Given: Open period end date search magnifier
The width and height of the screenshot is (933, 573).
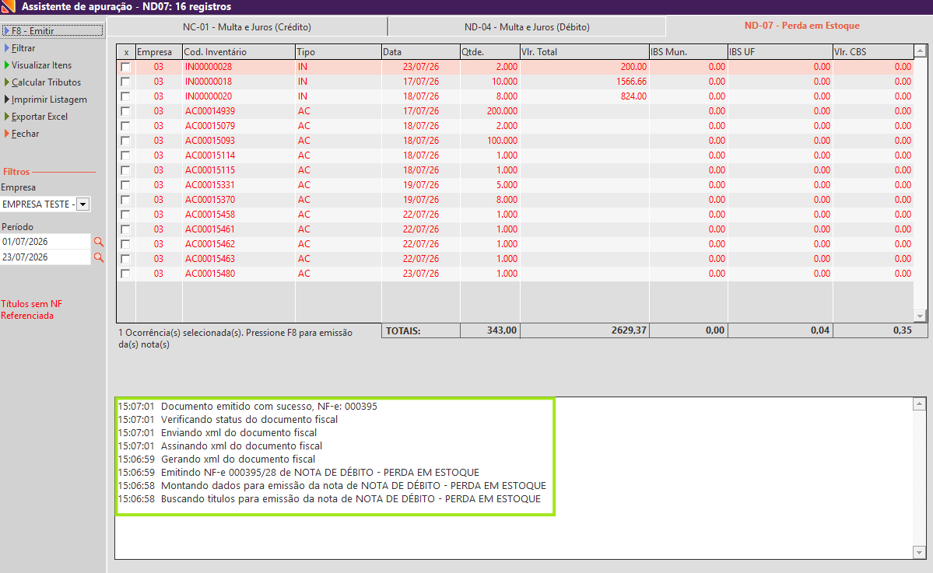Looking at the screenshot, I should point(99,257).
